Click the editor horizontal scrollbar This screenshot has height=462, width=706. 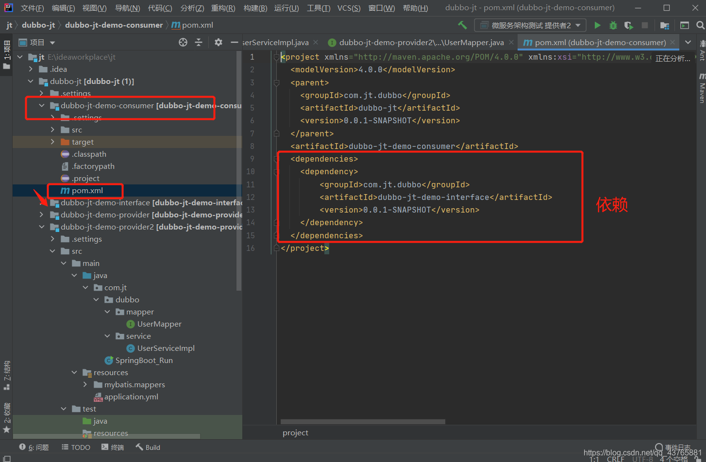tap(363, 422)
